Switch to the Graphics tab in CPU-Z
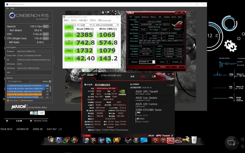Viewport: 245px width, 153px height. [167, 17]
